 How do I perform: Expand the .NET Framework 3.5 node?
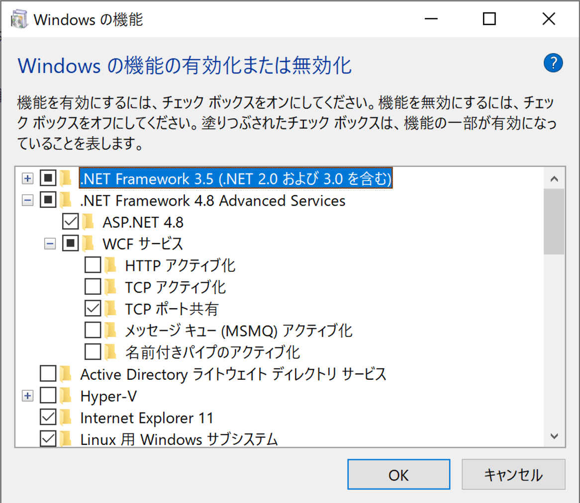(27, 178)
